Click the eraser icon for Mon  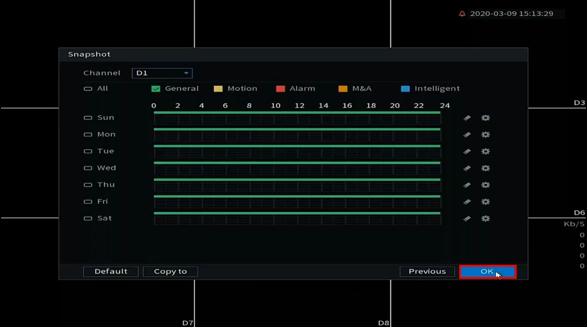coord(467,135)
